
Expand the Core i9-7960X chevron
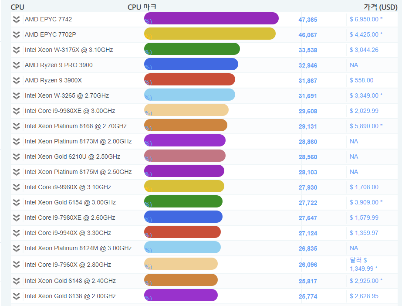(17, 265)
